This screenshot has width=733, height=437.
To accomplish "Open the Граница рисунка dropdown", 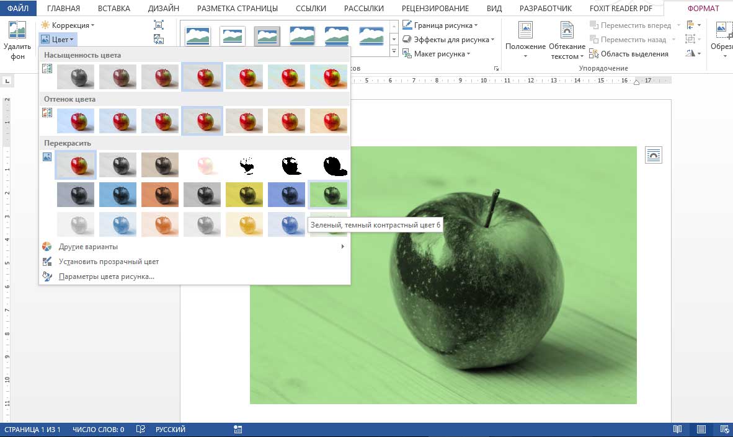I will 440,25.
